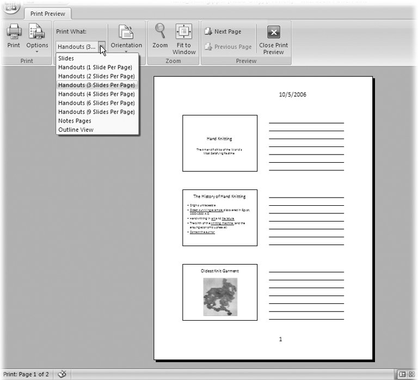Click the Oldest Knit Garment slide thumbnail
The image size is (418, 380).
[220, 292]
